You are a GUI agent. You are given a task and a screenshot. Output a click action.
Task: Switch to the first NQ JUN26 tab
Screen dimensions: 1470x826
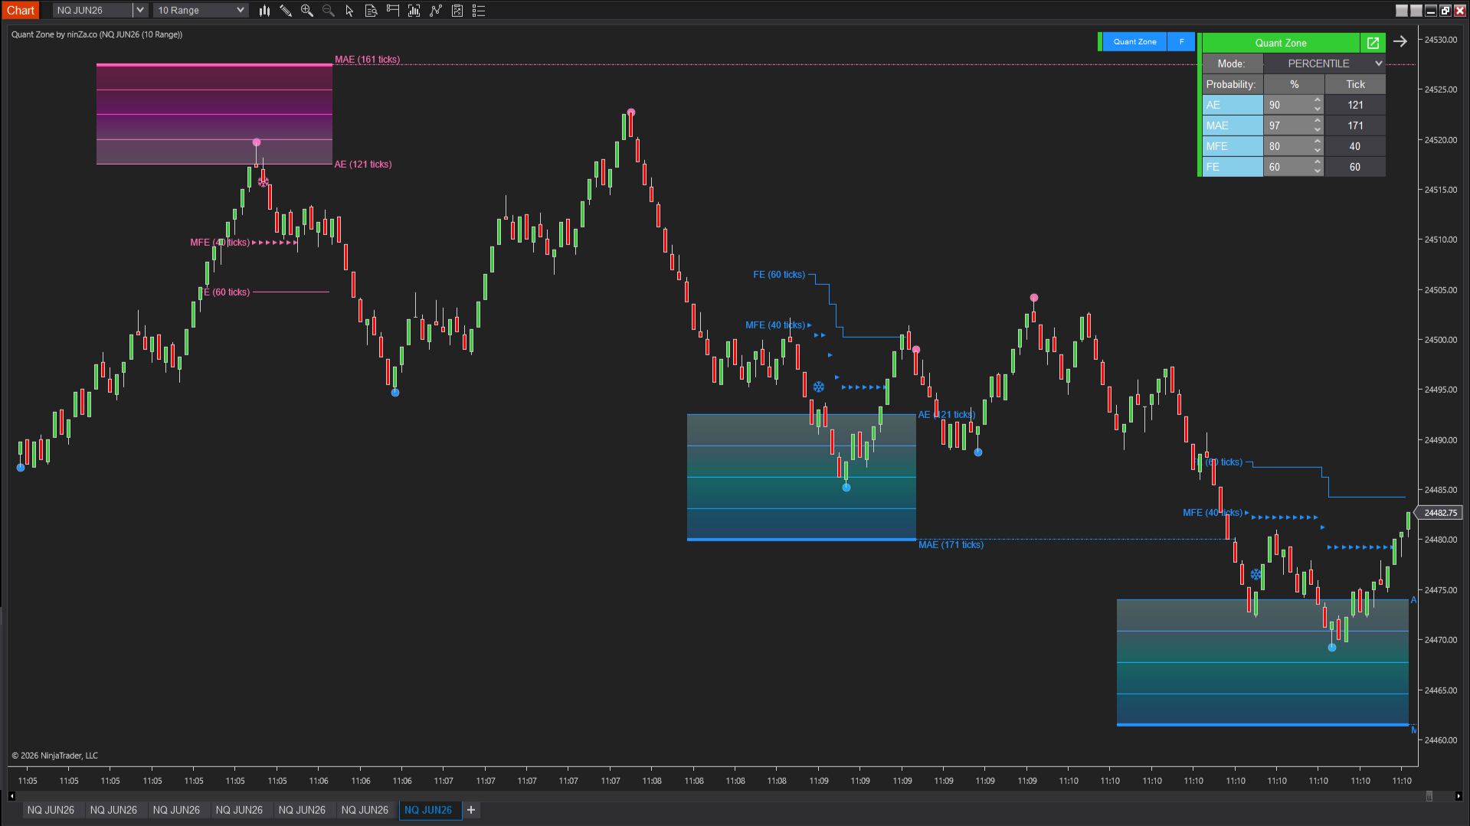point(51,810)
